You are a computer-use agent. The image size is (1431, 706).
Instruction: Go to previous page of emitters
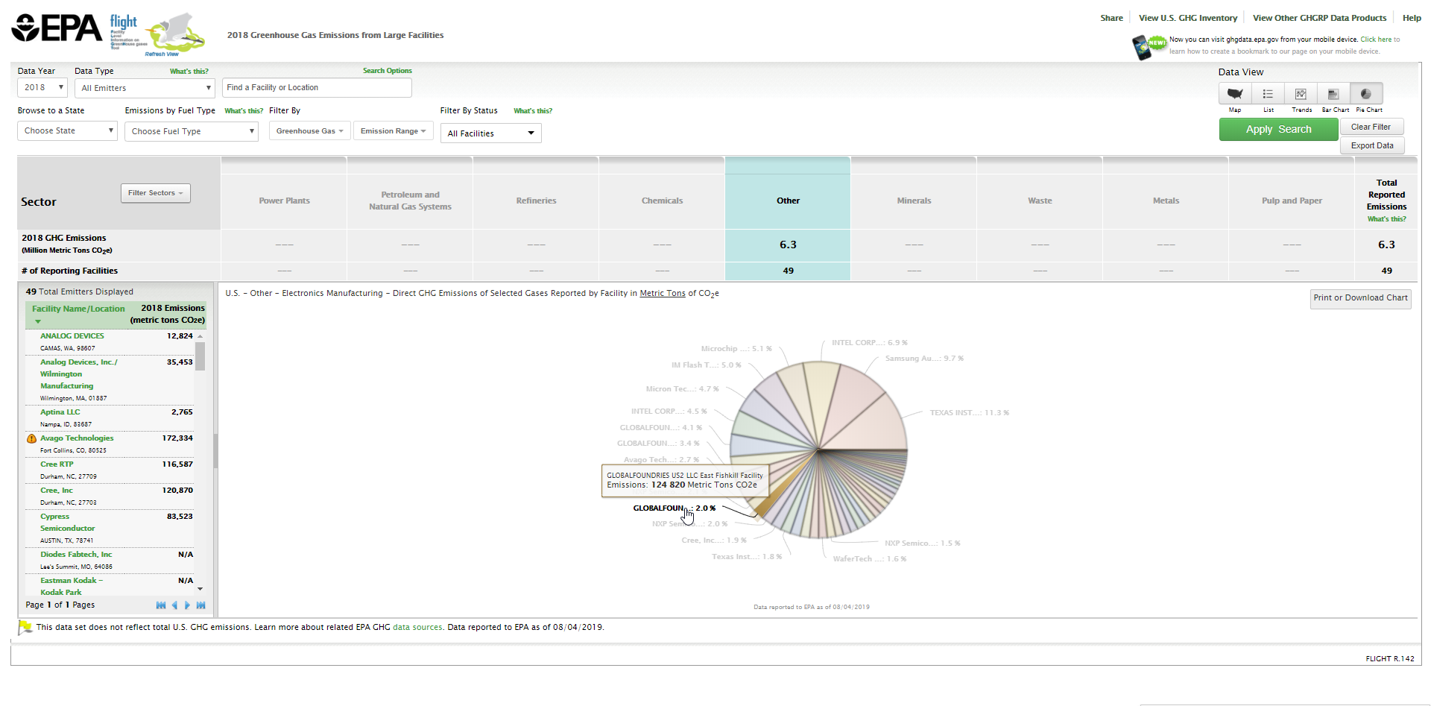[174, 605]
